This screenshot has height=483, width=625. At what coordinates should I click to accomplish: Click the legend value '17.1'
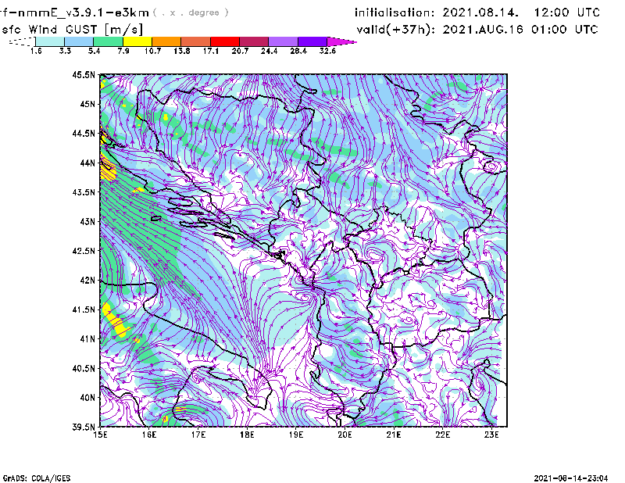(211, 51)
